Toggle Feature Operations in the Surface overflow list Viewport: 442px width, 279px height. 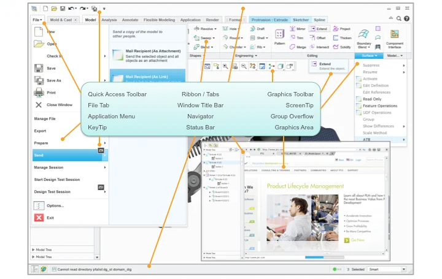click(379, 106)
